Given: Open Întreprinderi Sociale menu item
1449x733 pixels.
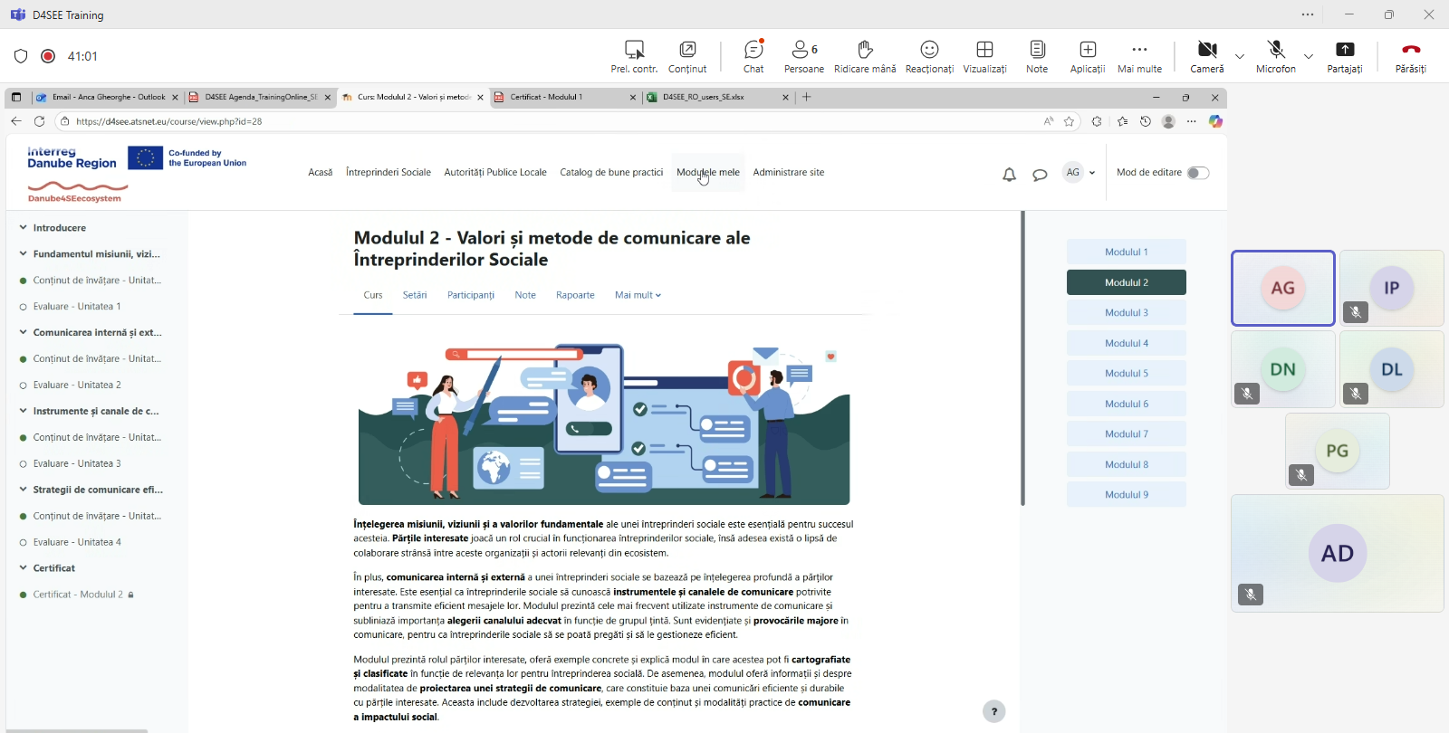Looking at the screenshot, I should click(x=389, y=172).
